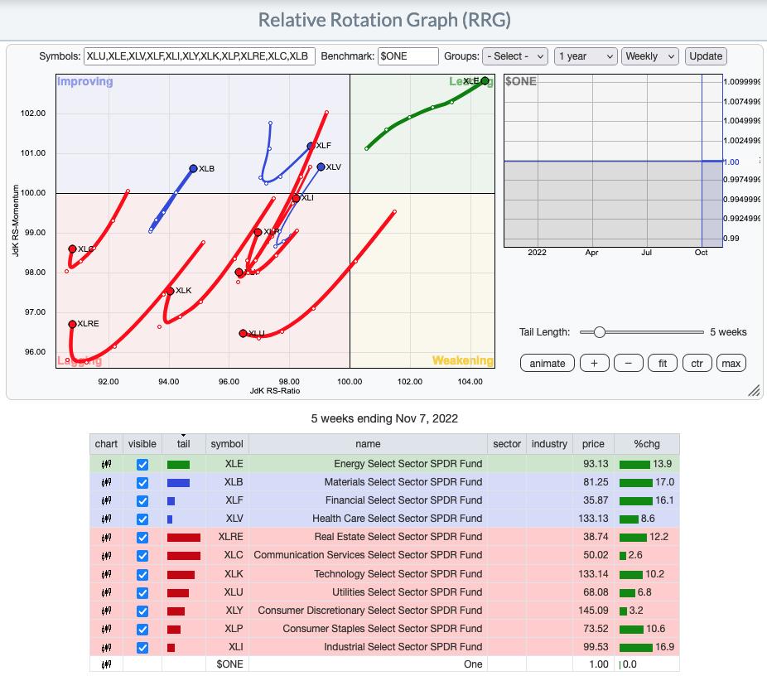Click the fit button
767x676 pixels.
pos(663,364)
